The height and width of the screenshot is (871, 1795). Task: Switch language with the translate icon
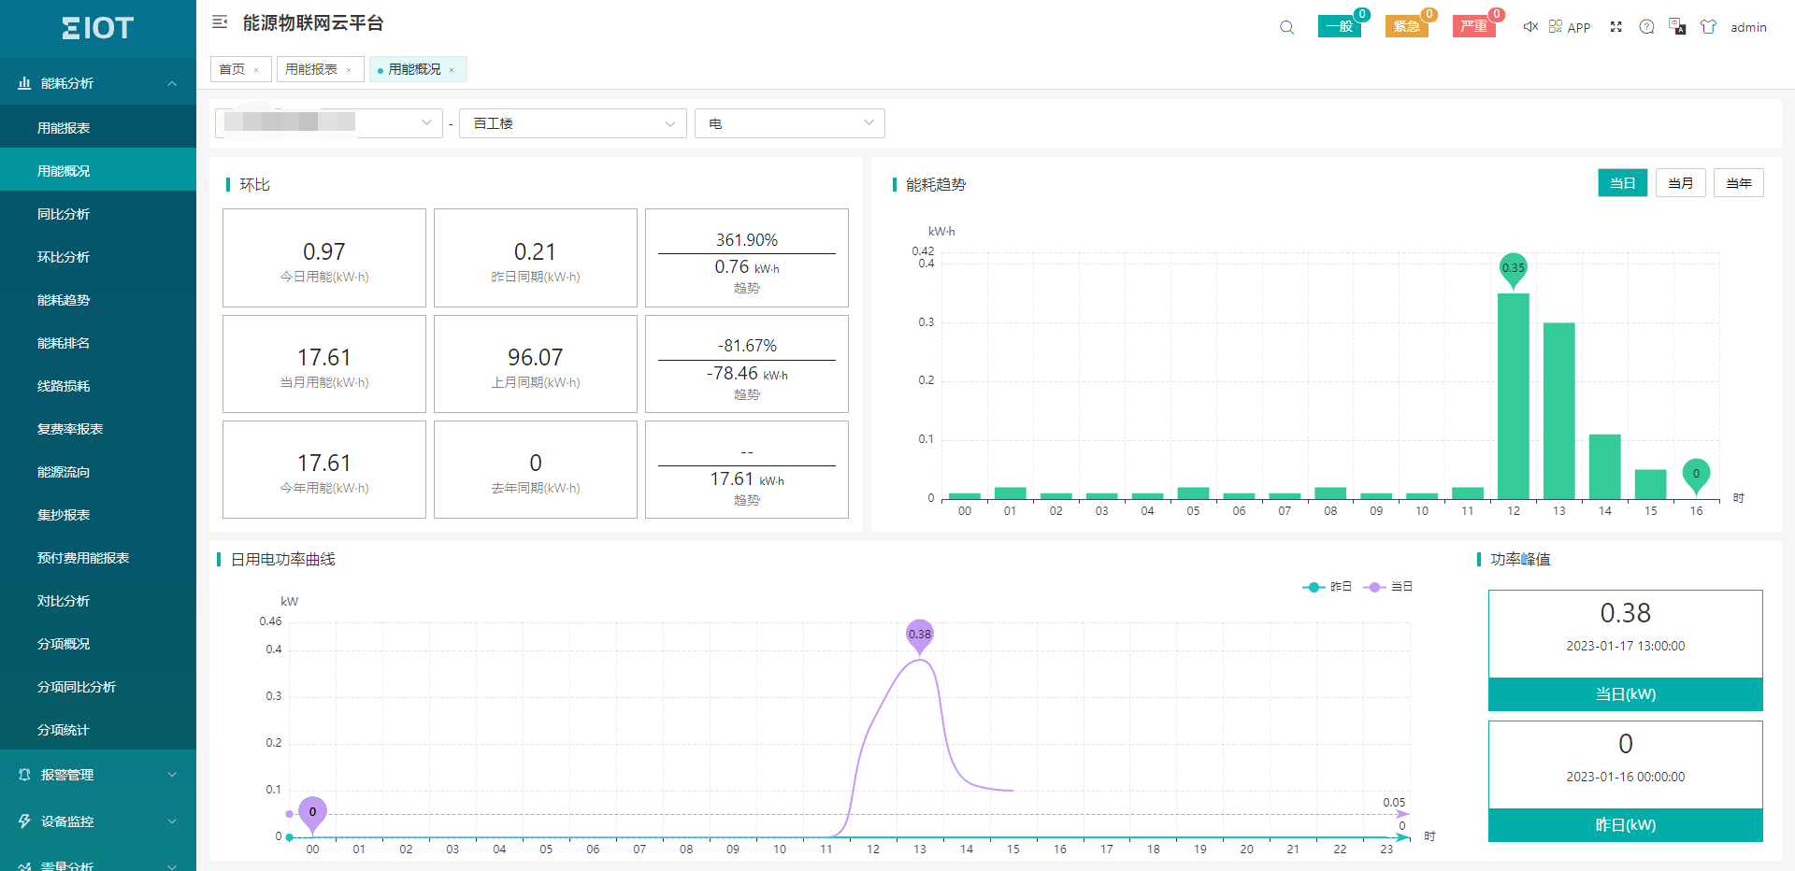[1677, 26]
